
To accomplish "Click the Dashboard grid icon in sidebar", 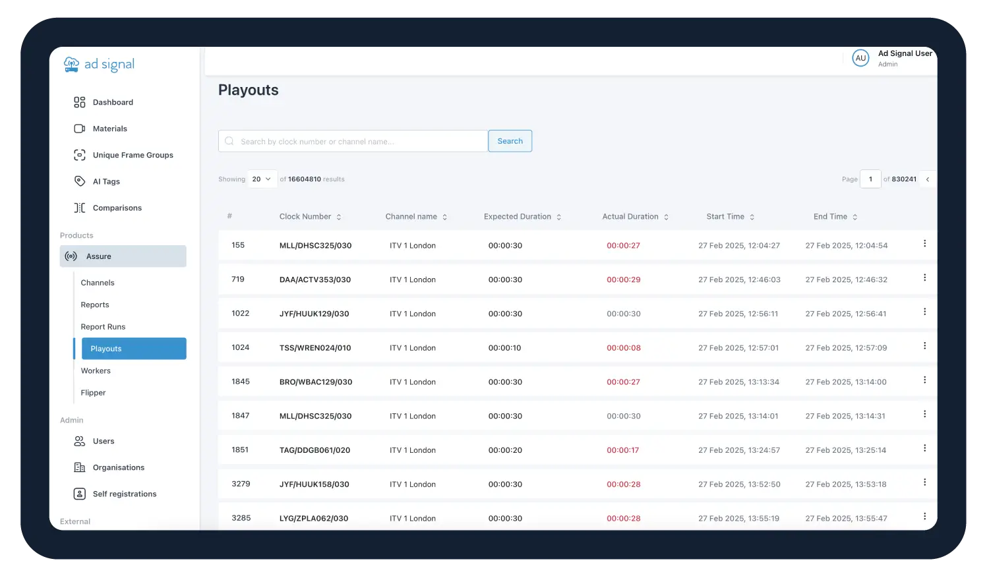I will (x=80, y=102).
